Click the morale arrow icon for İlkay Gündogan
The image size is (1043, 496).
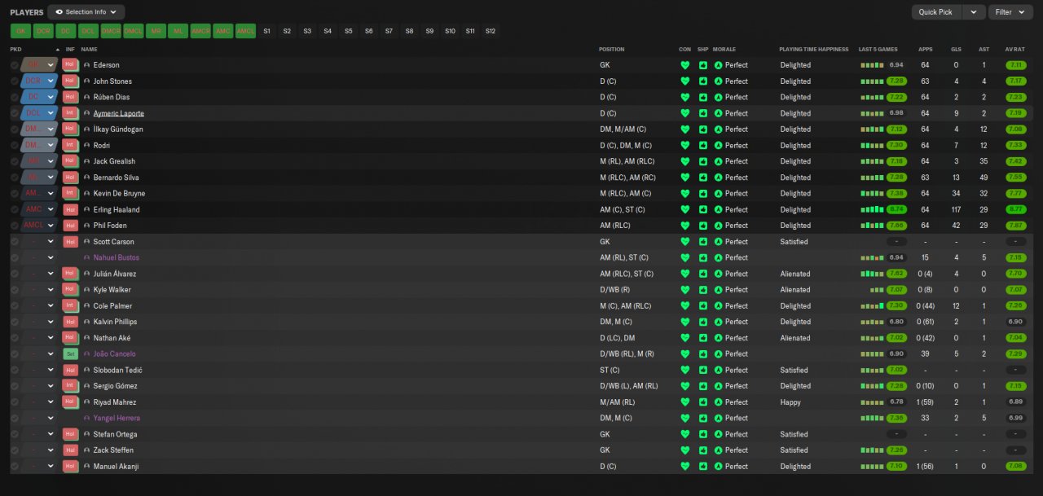[x=718, y=129]
